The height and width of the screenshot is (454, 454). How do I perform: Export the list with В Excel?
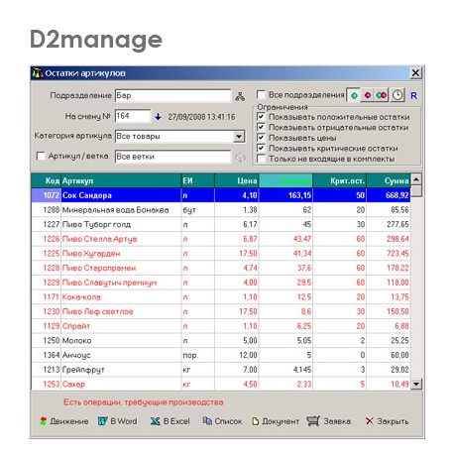(170, 421)
